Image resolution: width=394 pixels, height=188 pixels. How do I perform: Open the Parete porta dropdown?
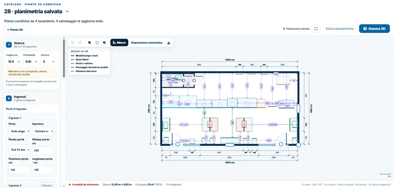tap(19, 150)
